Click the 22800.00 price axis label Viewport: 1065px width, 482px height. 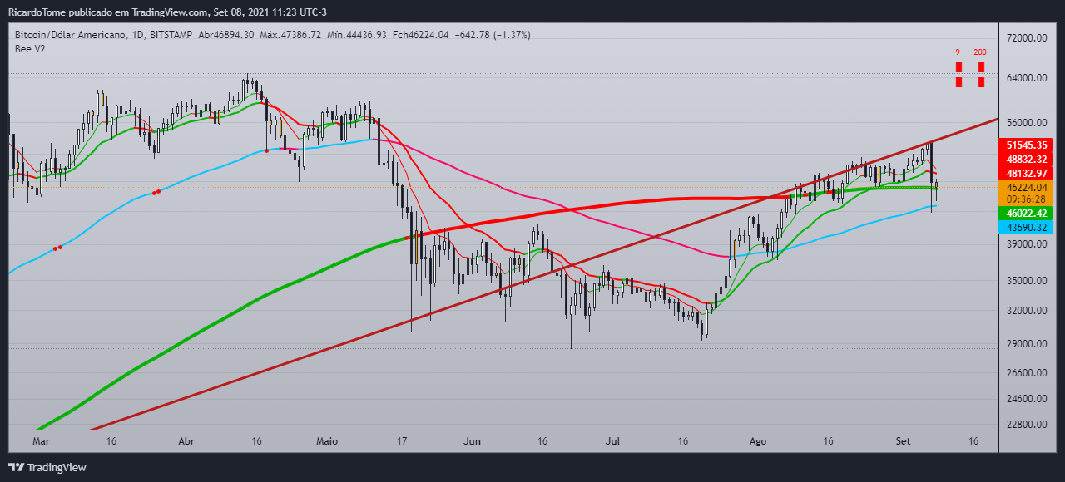pyautogui.click(x=1026, y=425)
